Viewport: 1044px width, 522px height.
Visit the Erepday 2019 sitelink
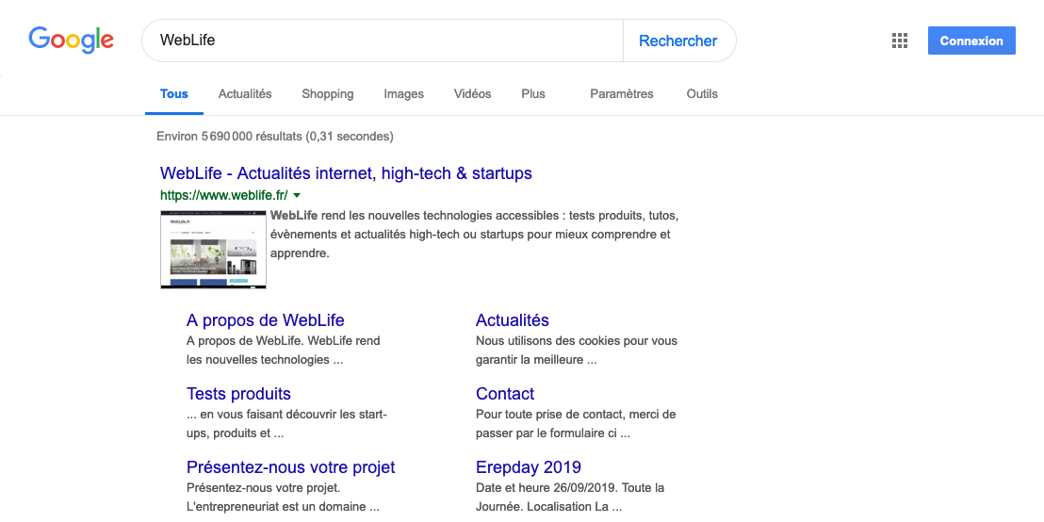[x=528, y=467]
